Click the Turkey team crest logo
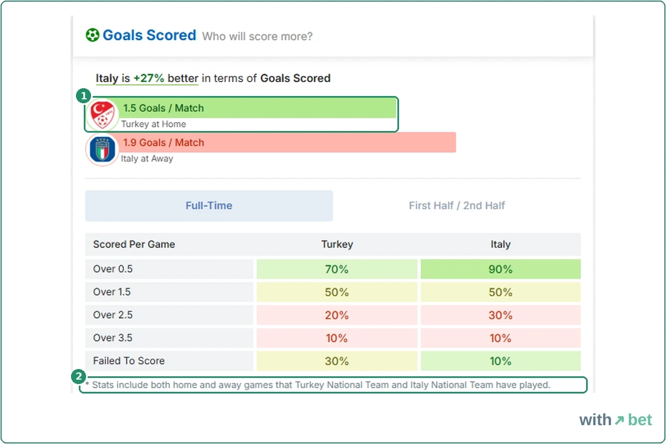666x444 pixels. (102, 114)
